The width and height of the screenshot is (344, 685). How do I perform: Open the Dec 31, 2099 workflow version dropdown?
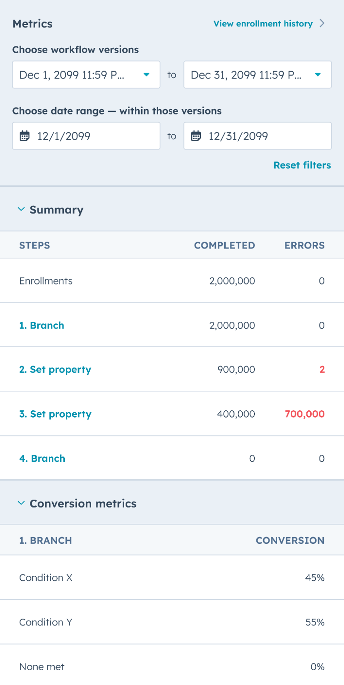tap(257, 75)
